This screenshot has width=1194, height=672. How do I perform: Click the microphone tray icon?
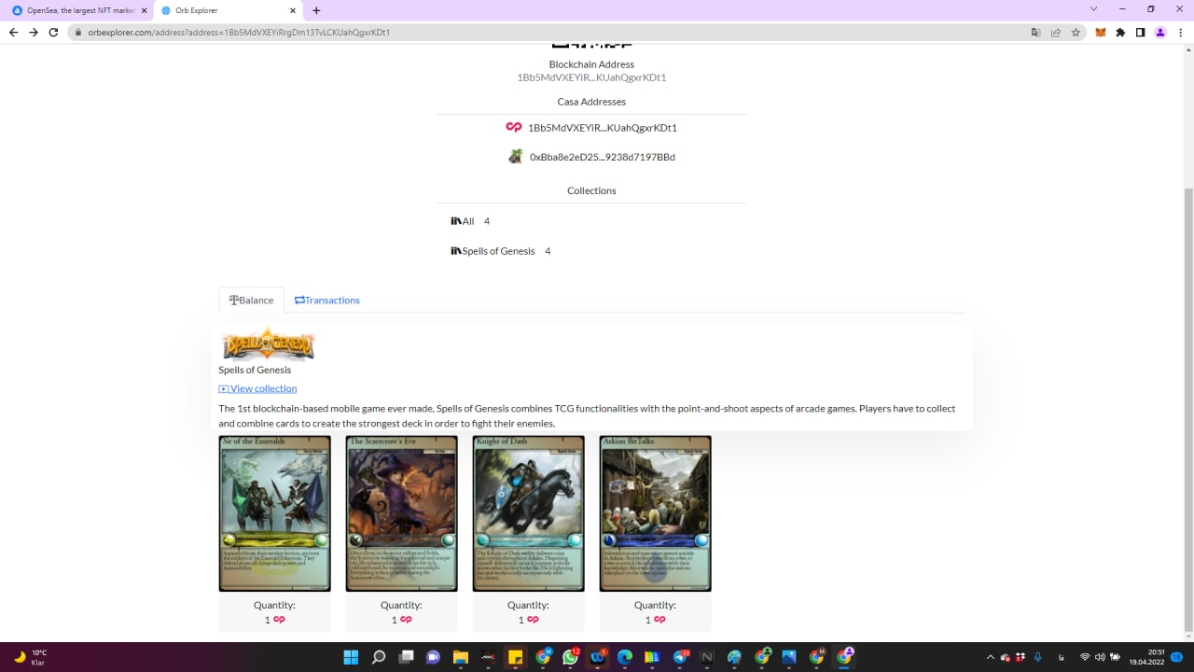point(1037,657)
